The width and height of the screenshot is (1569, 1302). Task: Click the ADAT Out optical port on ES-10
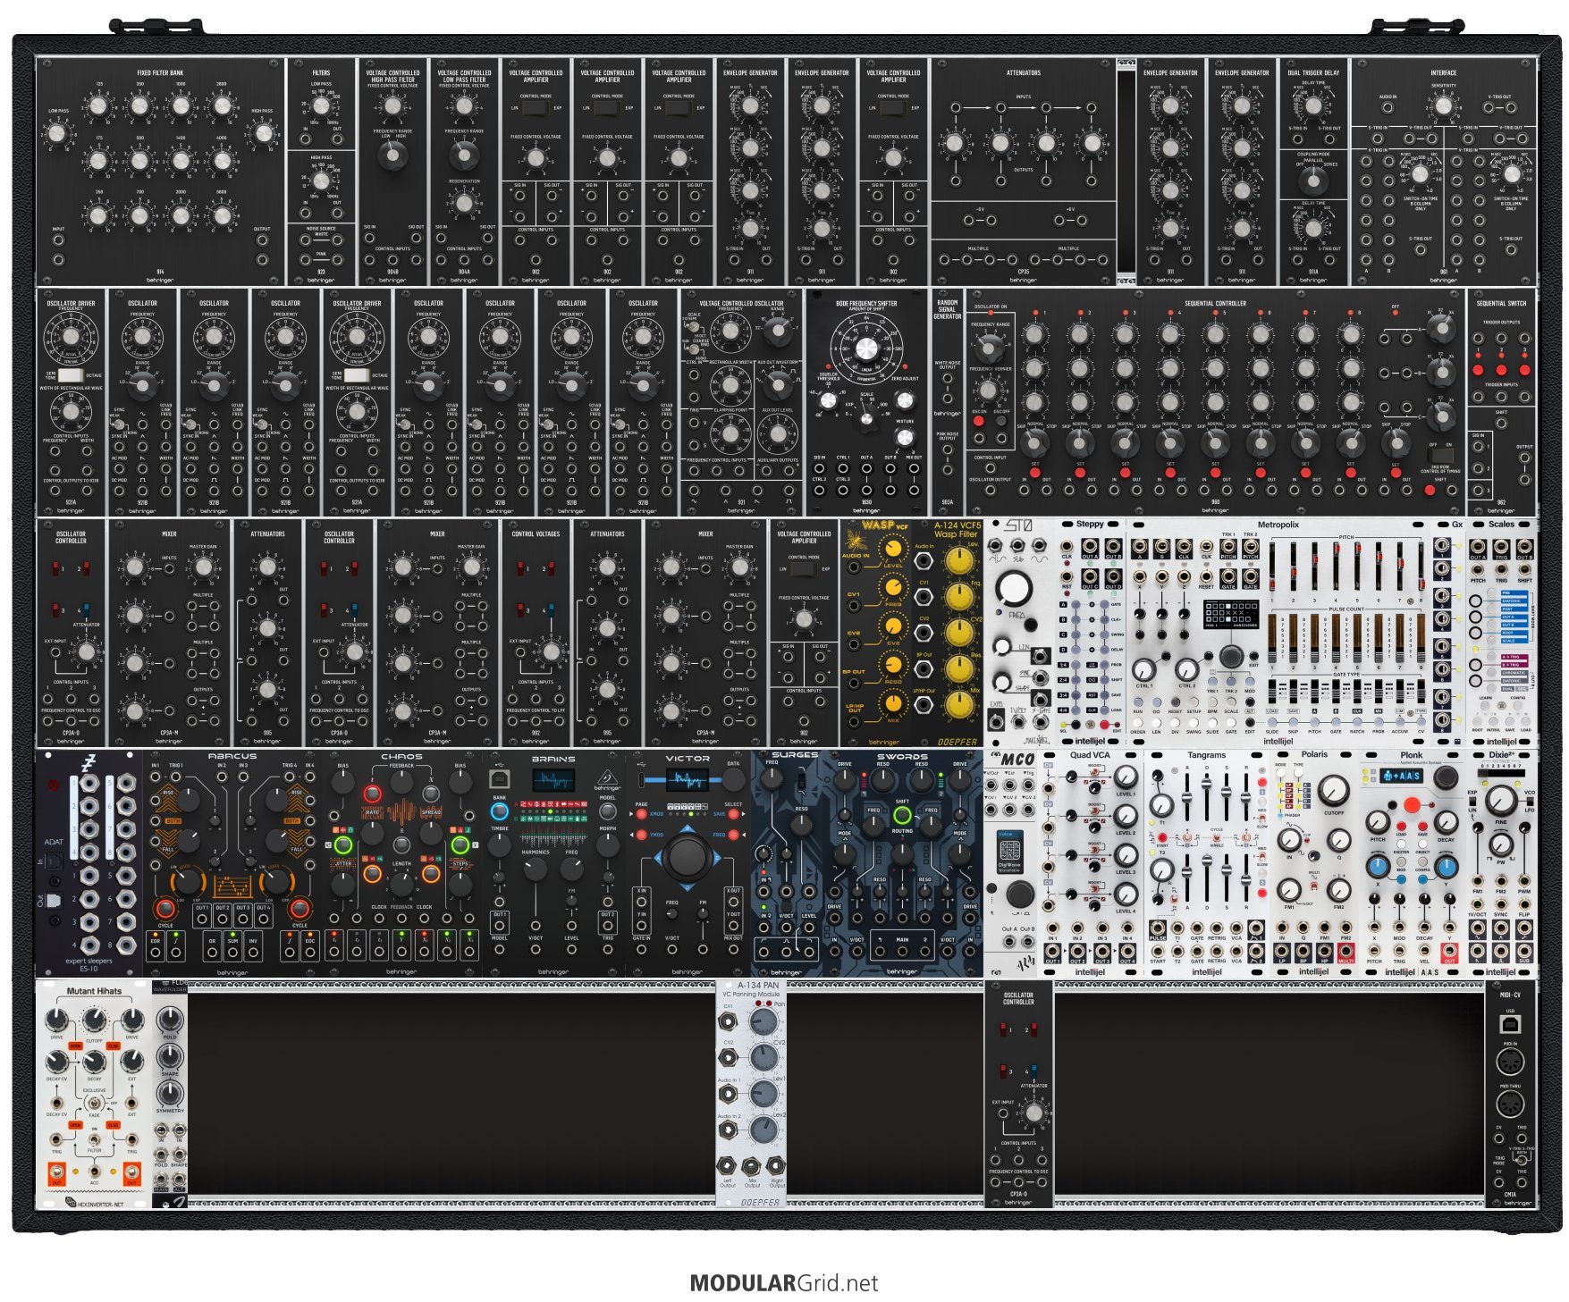pyautogui.click(x=54, y=901)
